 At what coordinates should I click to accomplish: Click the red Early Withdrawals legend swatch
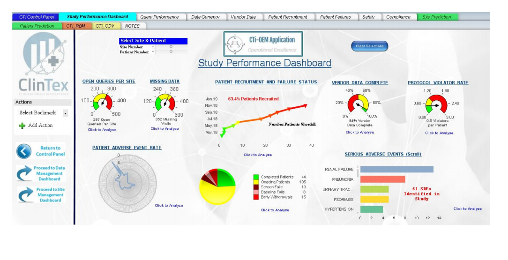(256, 197)
